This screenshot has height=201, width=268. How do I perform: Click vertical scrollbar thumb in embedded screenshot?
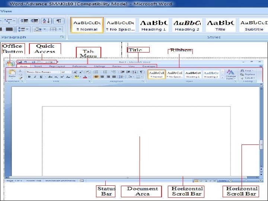pos(261,144)
